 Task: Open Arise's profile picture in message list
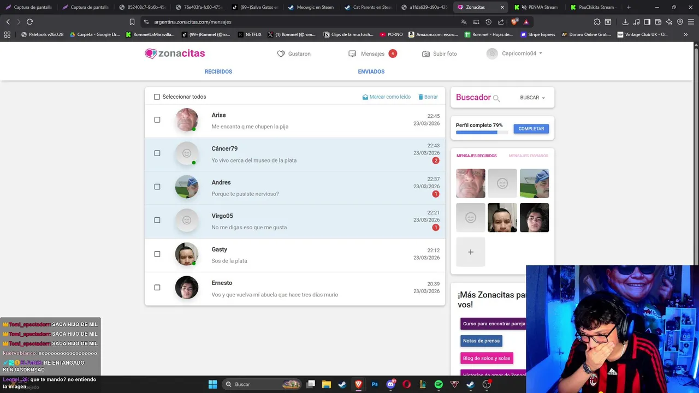(187, 120)
